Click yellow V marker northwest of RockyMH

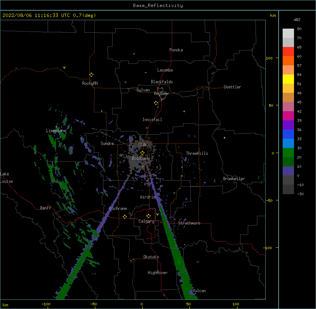point(64,68)
